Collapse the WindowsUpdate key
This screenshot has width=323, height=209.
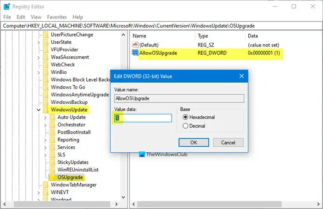click(38, 110)
